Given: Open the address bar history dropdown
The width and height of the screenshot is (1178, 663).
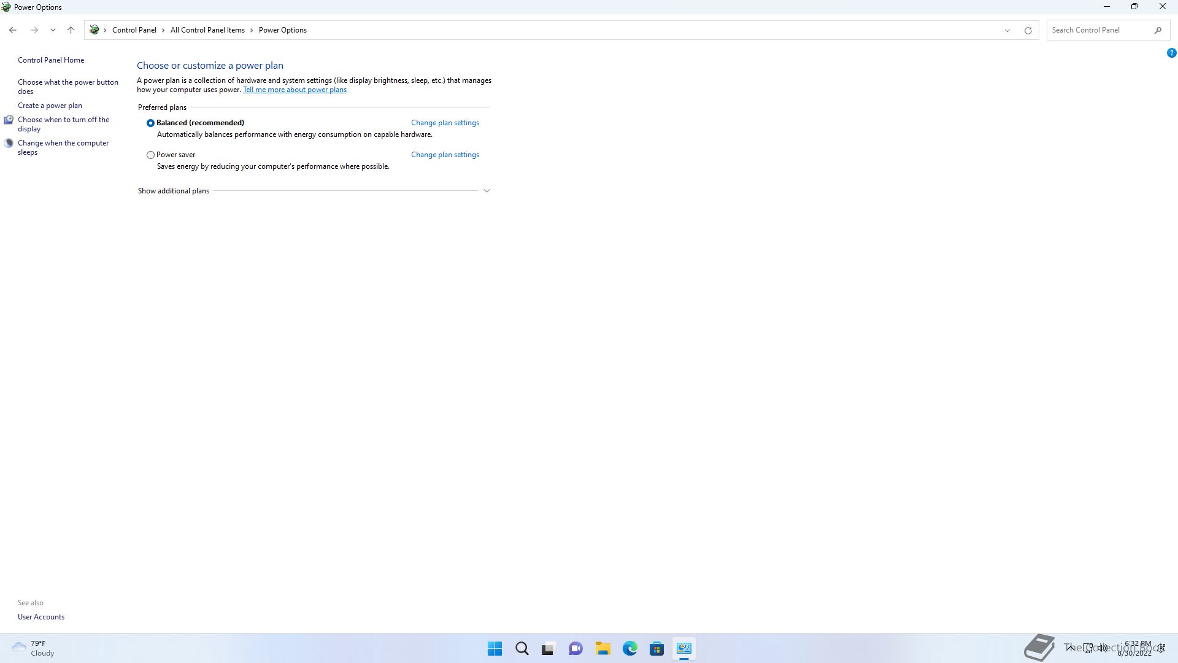Looking at the screenshot, I should point(1007,30).
